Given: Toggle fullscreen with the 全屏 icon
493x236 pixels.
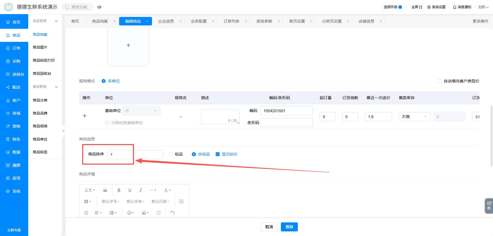Looking at the screenshot, I should (416, 7).
